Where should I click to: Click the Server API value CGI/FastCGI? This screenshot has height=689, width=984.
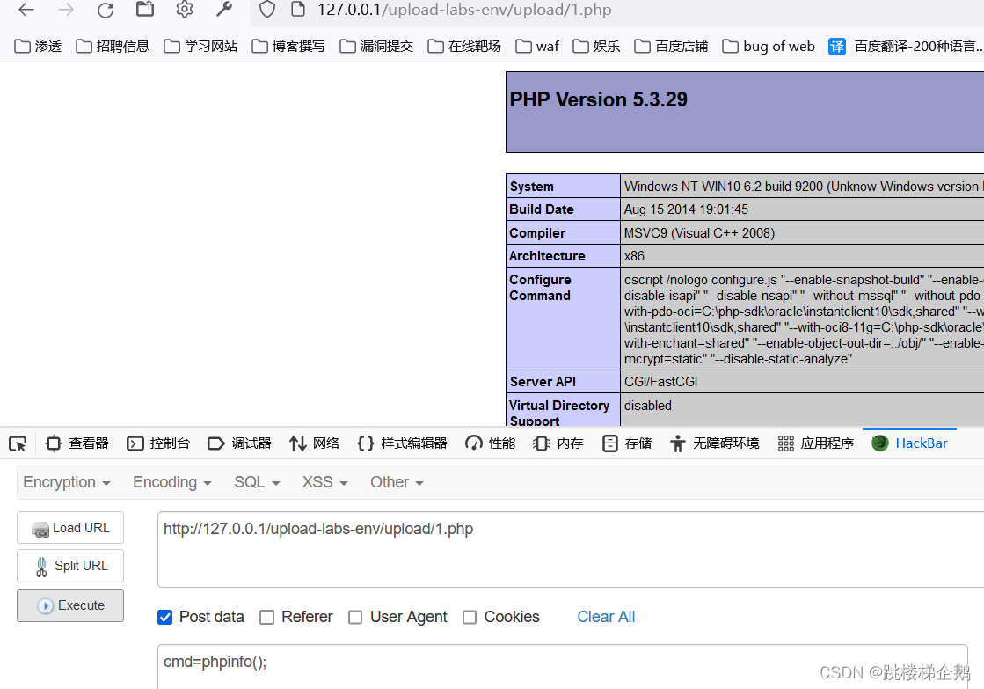click(660, 382)
